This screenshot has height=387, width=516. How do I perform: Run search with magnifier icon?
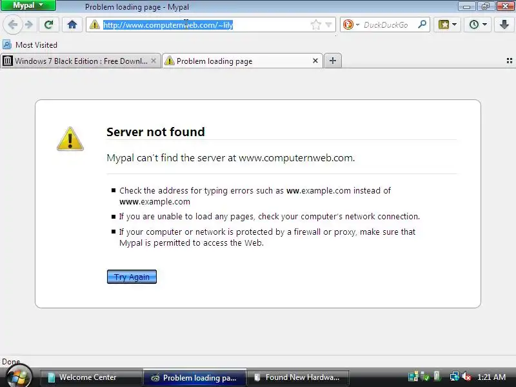coord(422,25)
